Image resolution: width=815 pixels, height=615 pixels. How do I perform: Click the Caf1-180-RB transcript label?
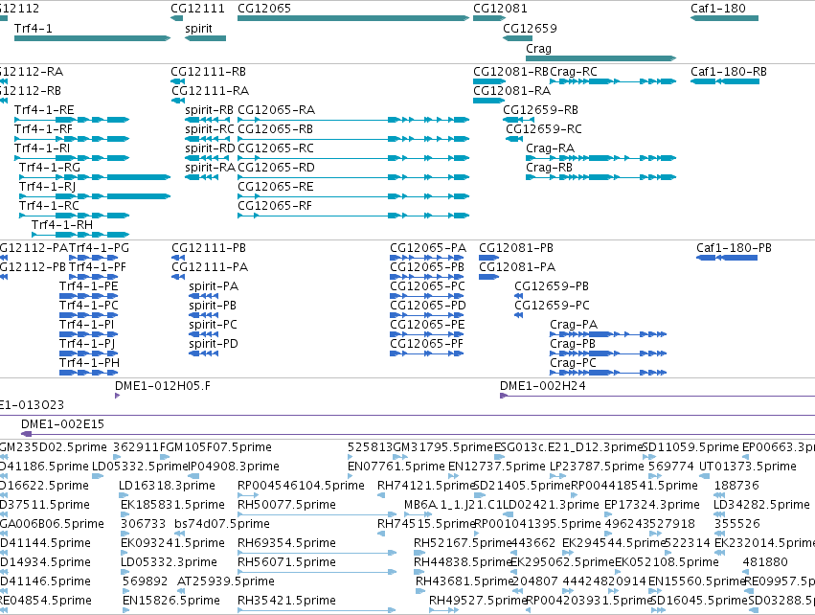(x=729, y=72)
